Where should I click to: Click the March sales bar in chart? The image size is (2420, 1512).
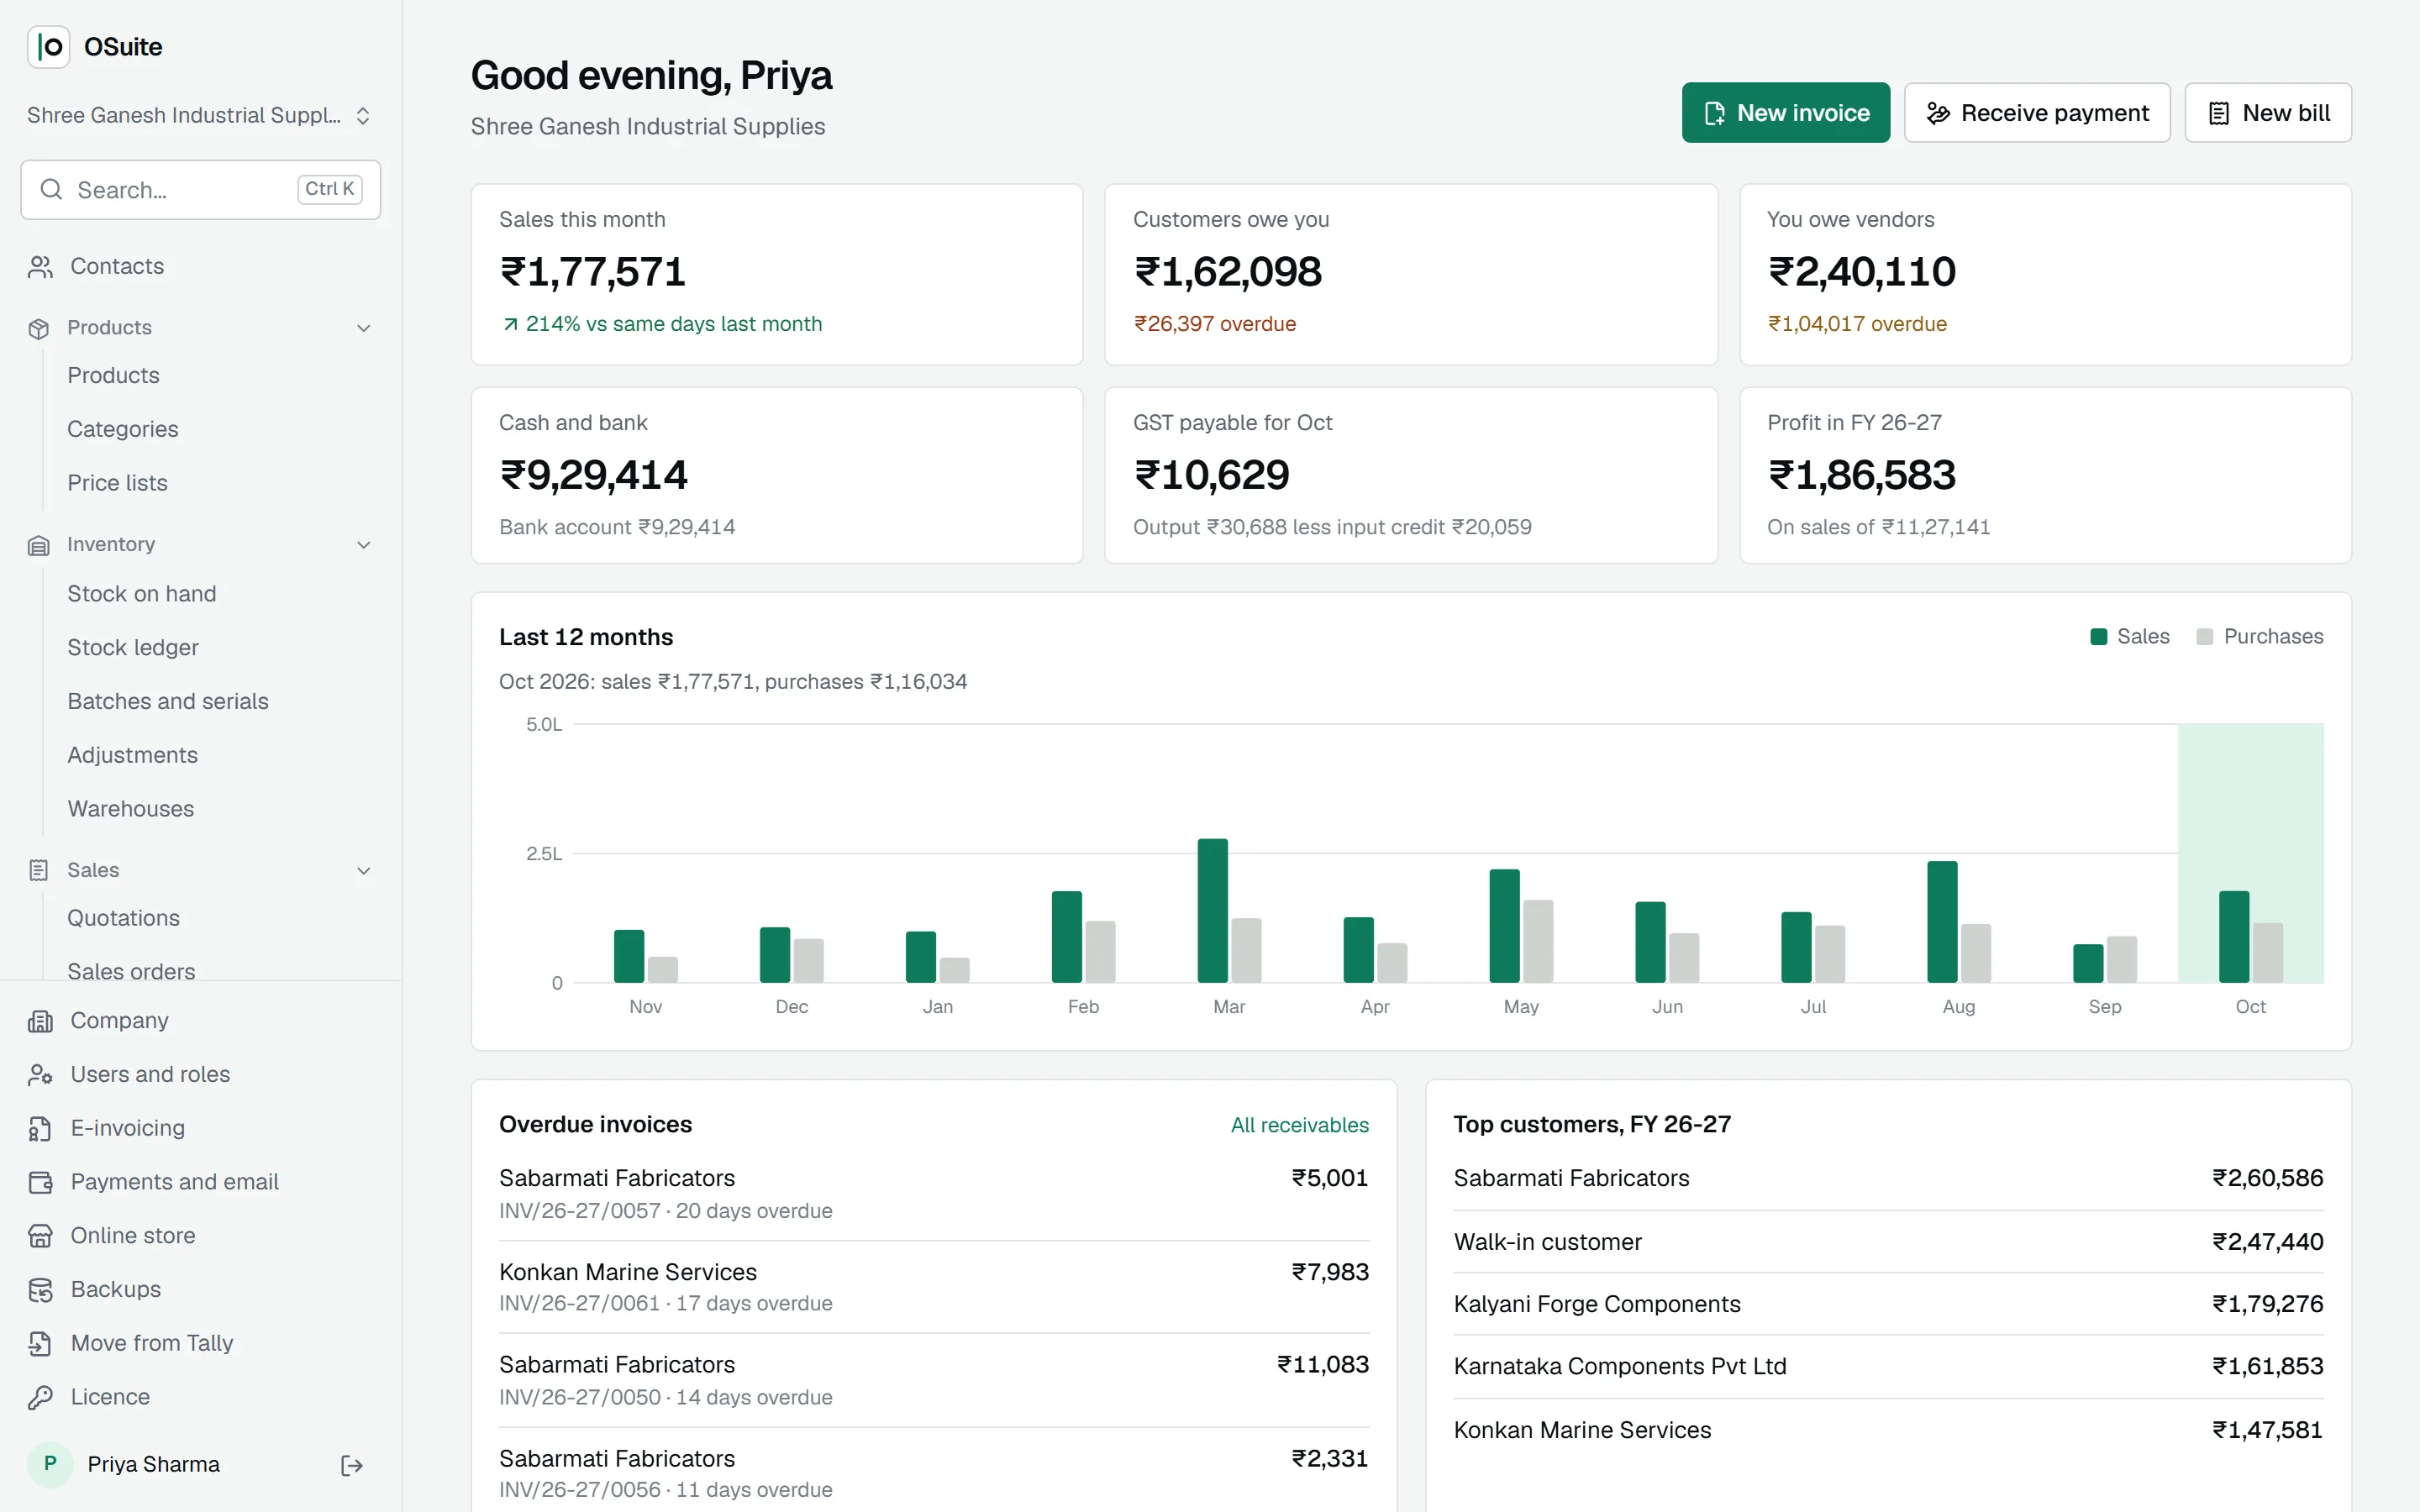tap(1212, 911)
